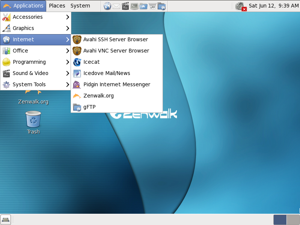
Task: Open the System Tools submenu
Action: (36, 84)
